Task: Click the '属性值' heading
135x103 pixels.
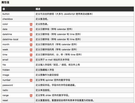Action: [5, 2]
